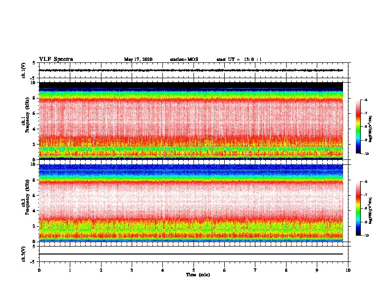Click the black saturated band atop ch.1 spectrogram
This screenshot has height=303, width=392.
point(191,85)
